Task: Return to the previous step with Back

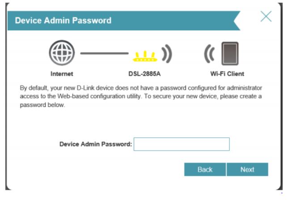Action: [205, 169]
